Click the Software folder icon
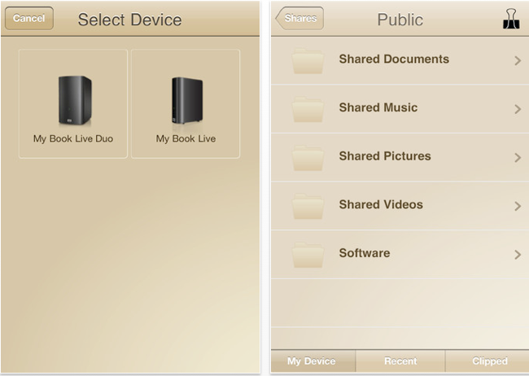This screenshot has width=529, height=376. pos(308,256)
